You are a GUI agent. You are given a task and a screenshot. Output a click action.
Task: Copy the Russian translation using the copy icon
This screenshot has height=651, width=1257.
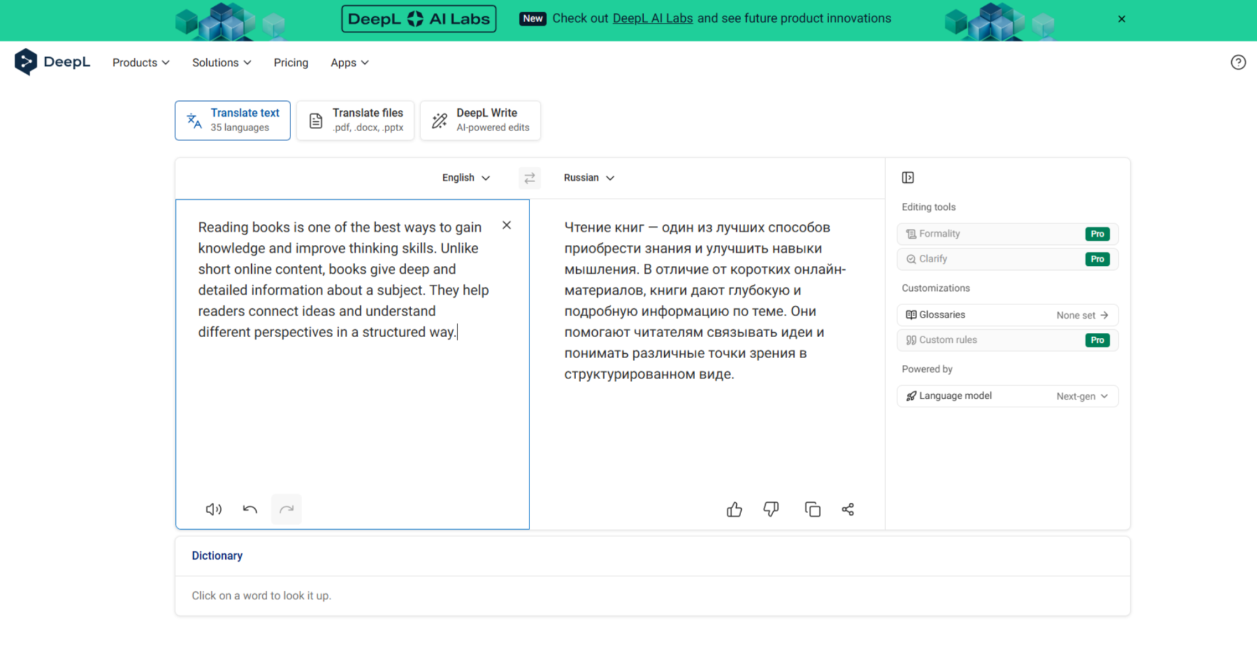point(812,509)
